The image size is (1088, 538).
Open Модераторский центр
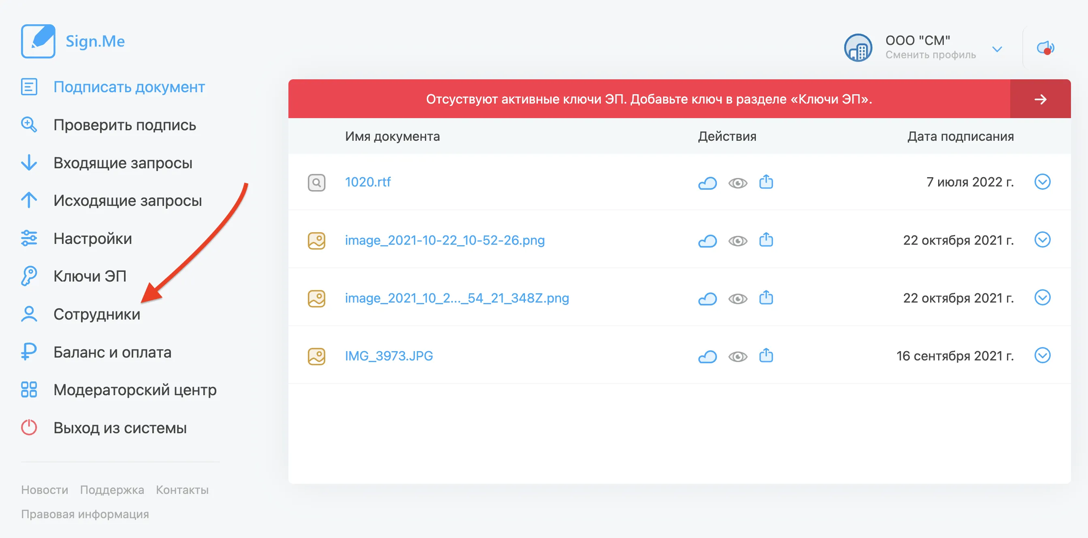135,390
